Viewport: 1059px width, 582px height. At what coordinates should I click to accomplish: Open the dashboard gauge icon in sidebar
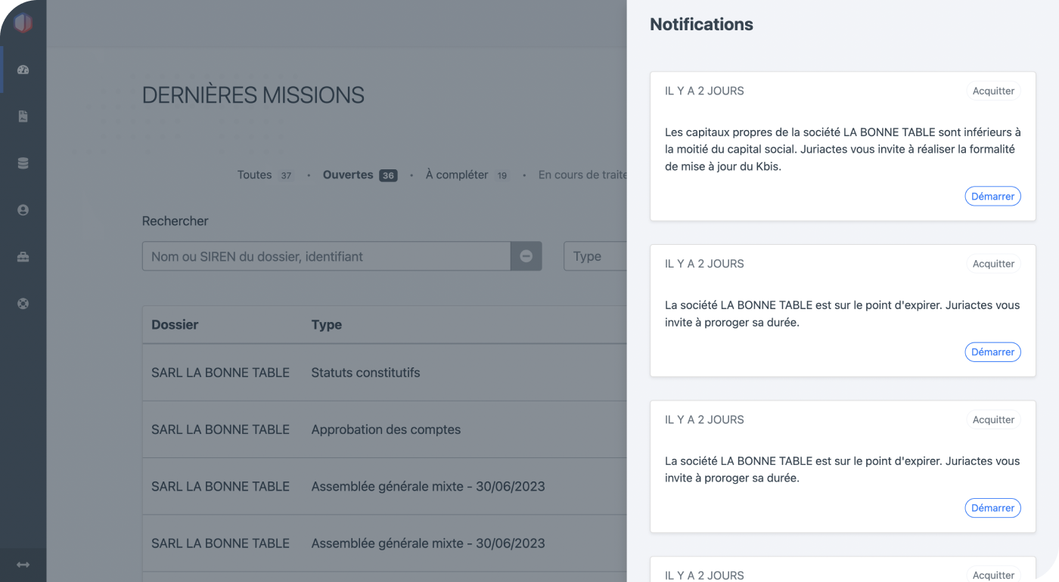tap(23, 70)
